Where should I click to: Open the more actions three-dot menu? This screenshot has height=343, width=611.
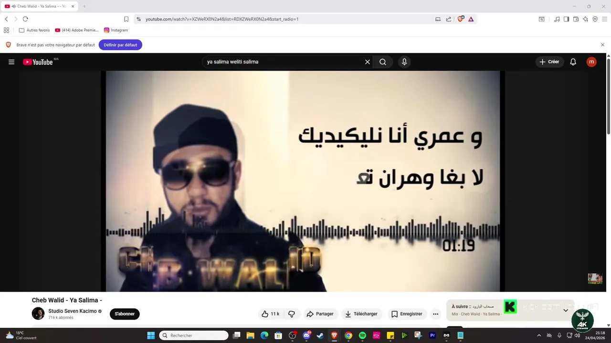tap(435, 314)
